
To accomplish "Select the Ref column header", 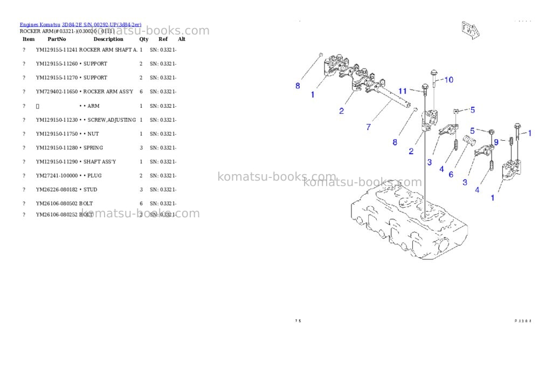I will (x=163, y=39).
